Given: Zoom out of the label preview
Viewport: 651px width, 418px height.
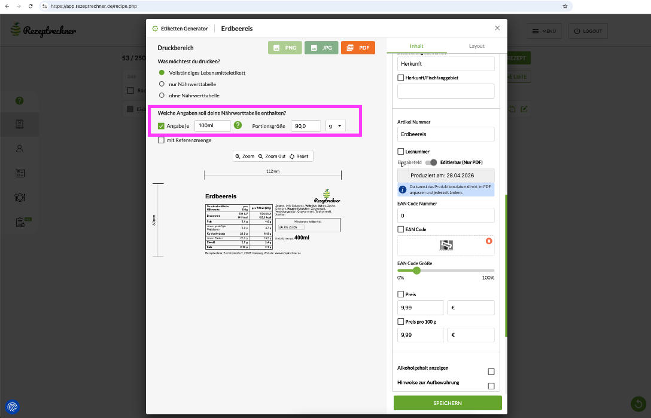Looking at the screenshot, I should (272, 156).
